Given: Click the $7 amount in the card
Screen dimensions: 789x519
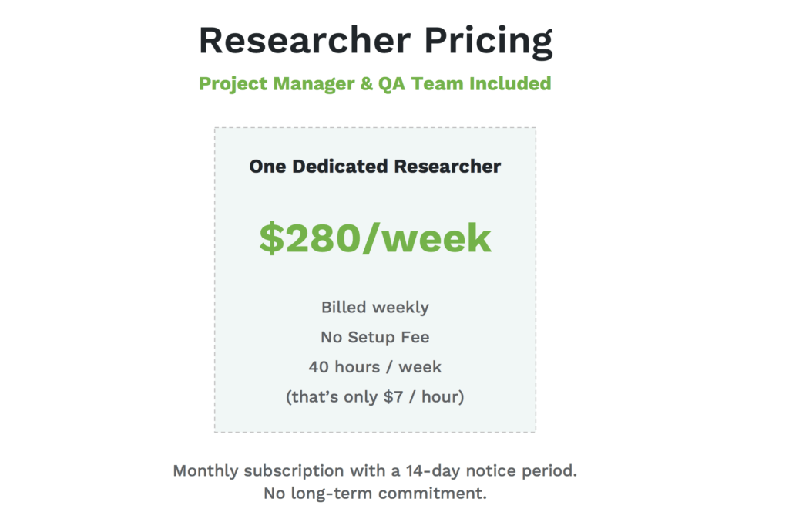Looking at the screenshot, I should coord(393,396).
